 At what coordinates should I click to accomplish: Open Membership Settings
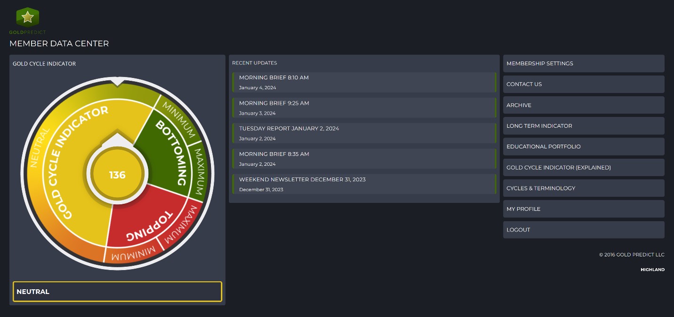[583, 63]
